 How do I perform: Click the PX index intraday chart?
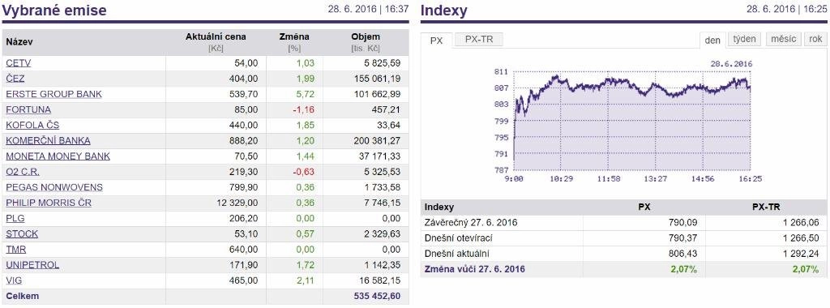tap(625, 122)
